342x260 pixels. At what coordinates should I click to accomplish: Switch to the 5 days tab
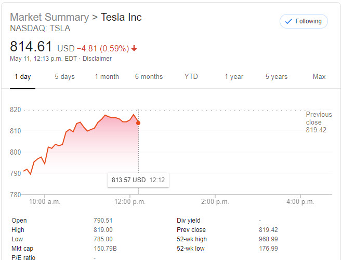64,77
